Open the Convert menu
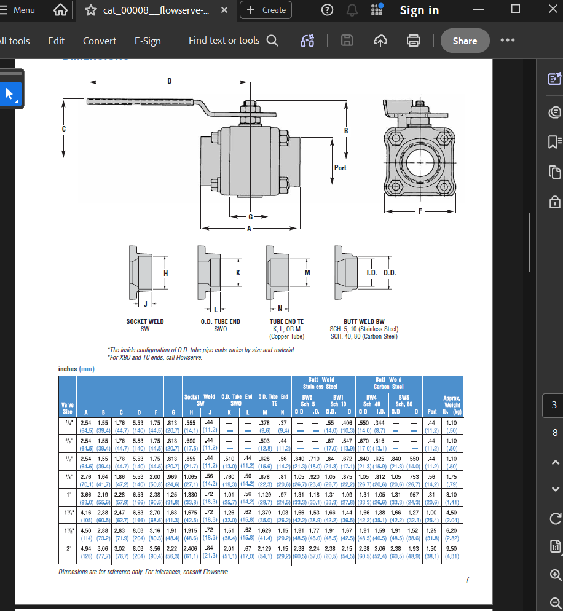Image resolution: width=563 pixels, height=611 pixels. point(100,41)
